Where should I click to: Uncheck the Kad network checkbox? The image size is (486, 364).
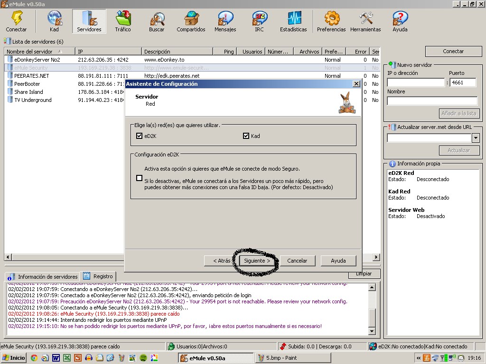[246, 136]
